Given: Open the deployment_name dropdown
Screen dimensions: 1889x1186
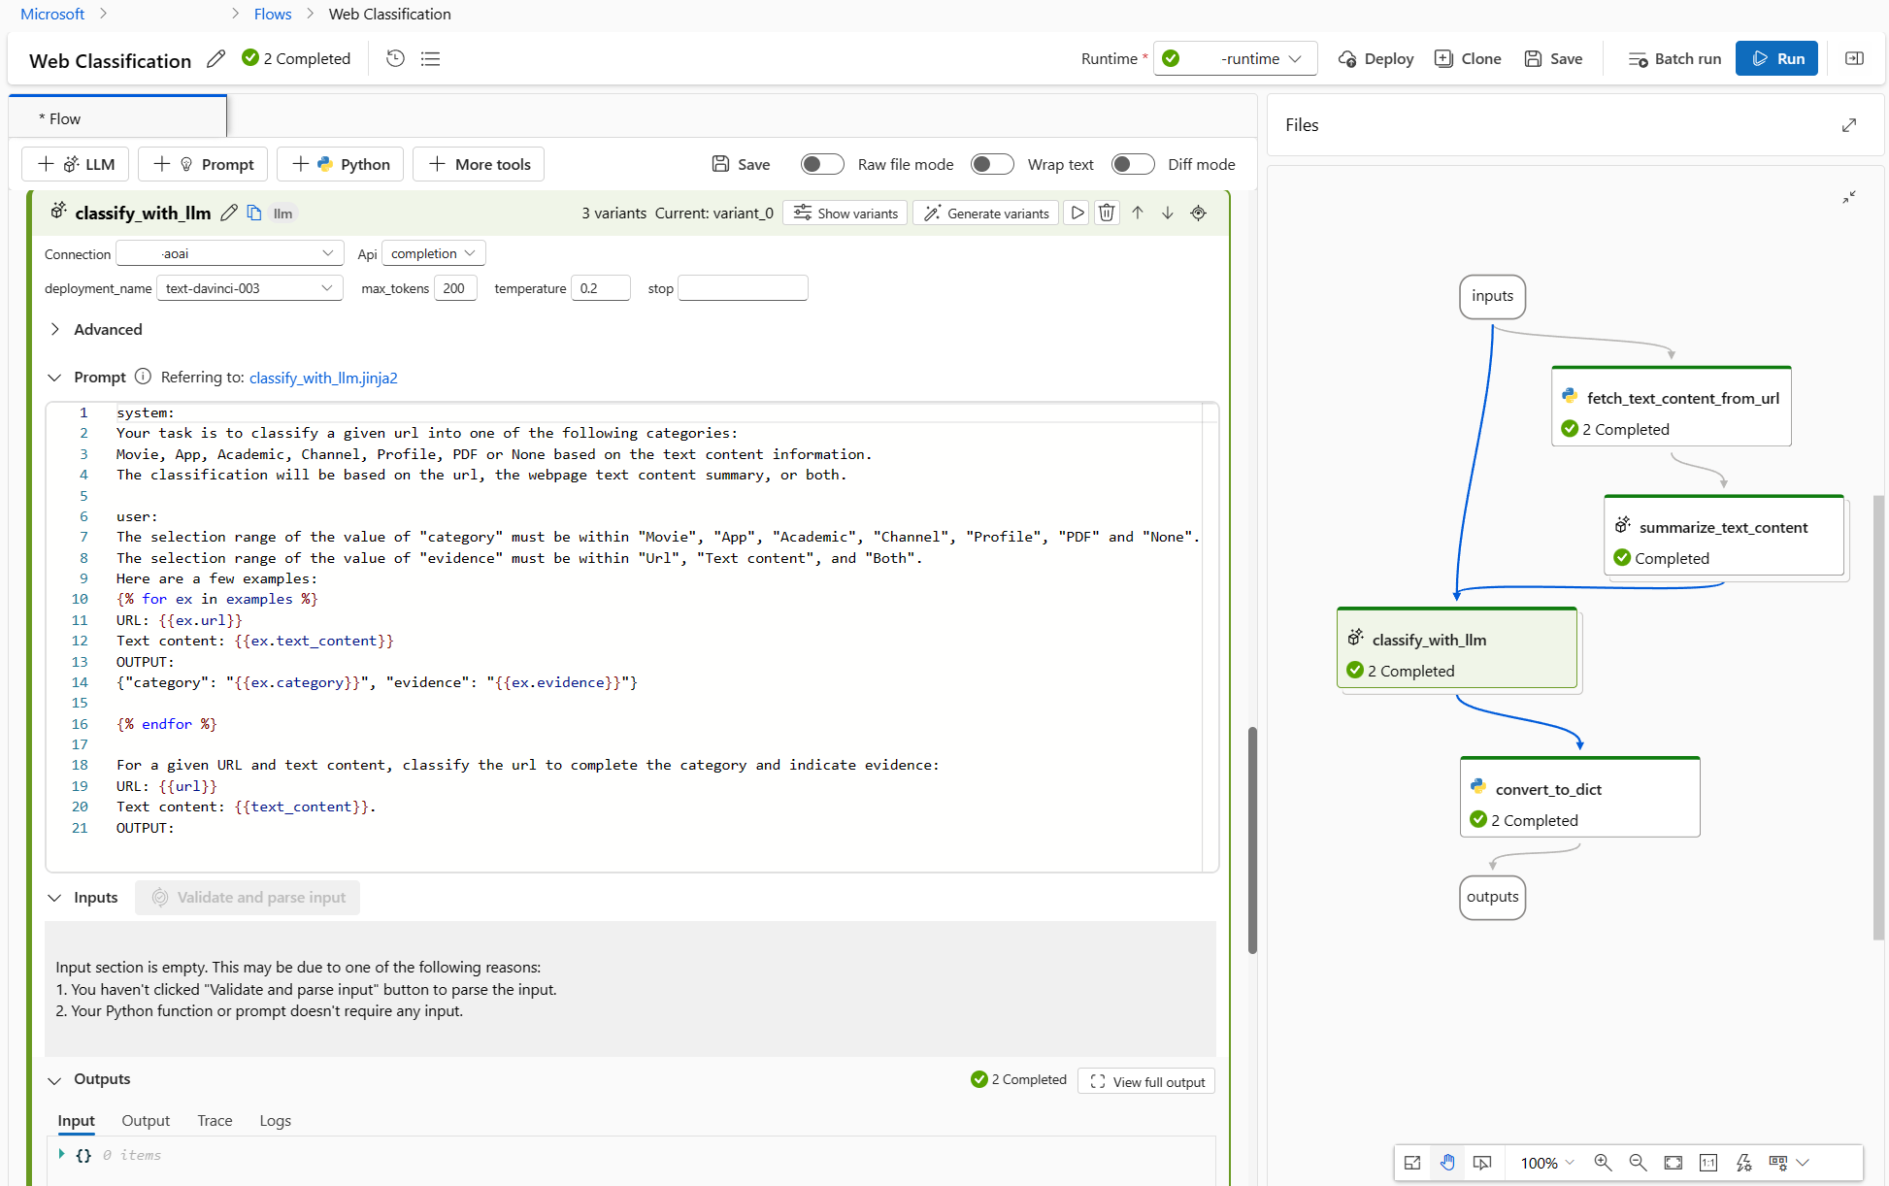Looking at the screenshot, I should [x=248, y=288].
